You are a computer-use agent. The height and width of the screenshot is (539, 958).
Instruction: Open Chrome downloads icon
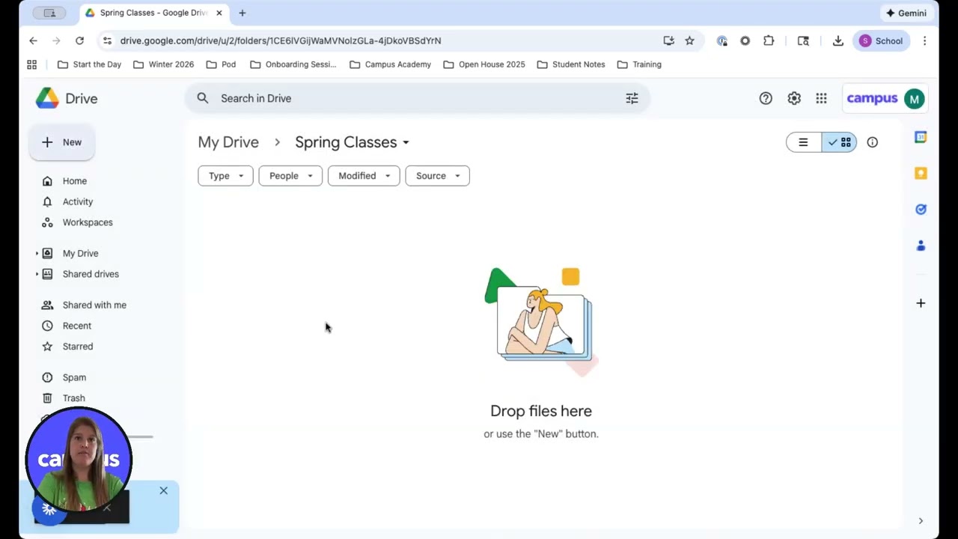(838, 40)
